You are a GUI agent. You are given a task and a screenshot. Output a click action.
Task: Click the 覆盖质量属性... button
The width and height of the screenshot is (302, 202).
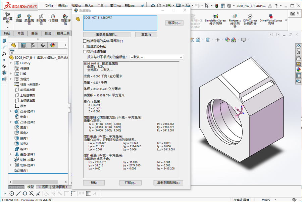(x=107, y=35)
